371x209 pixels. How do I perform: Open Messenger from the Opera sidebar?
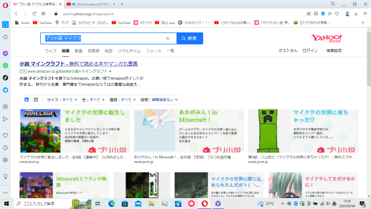tap(5, 53)
